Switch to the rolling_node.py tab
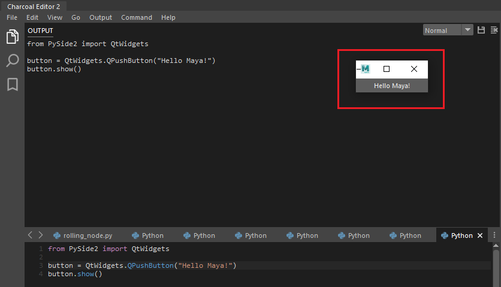This screenshot has width=501, height=287. coord(83,235)
